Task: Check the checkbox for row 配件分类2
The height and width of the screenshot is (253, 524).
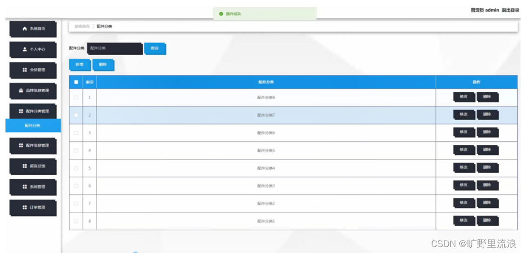Action: (76, 204)
